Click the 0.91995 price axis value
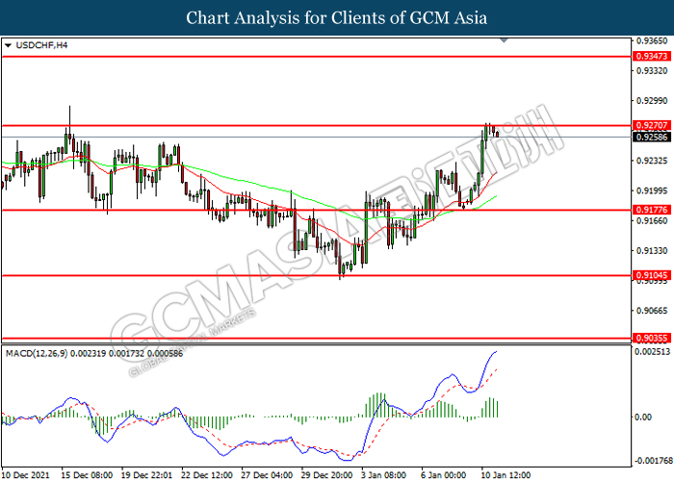Screen dimensions: 674x481 pyautogui.click(x=652, y=190)
